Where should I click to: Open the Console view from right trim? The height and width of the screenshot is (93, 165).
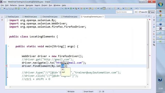[154, 42]
